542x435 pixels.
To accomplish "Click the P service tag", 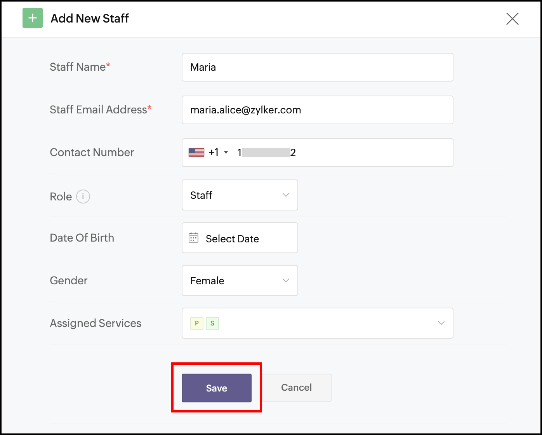I will pyautogui.click(x=197, y=323).
